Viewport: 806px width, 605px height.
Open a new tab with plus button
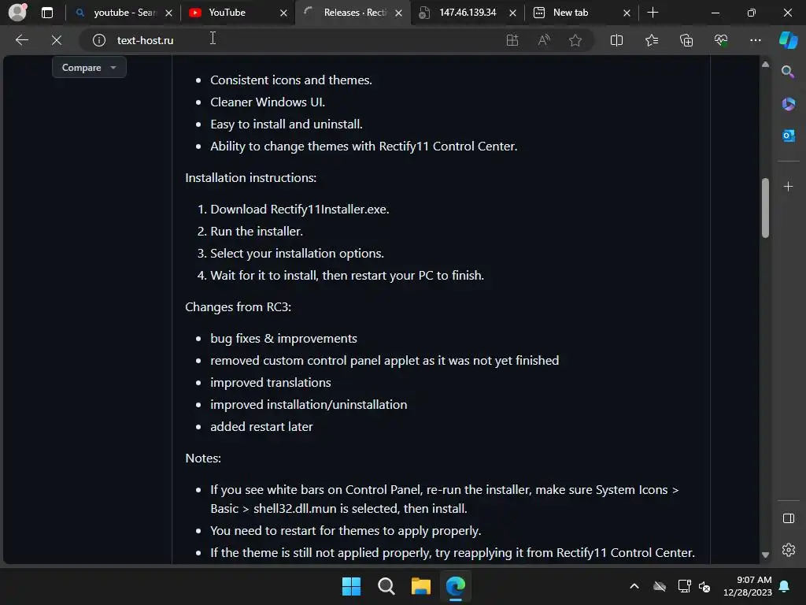[653, 13]
